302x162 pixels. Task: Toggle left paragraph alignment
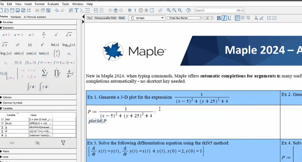tap(237, 18)
